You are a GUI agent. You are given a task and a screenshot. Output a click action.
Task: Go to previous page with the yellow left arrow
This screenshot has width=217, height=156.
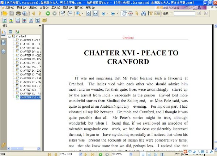click(x=33, y=13)
